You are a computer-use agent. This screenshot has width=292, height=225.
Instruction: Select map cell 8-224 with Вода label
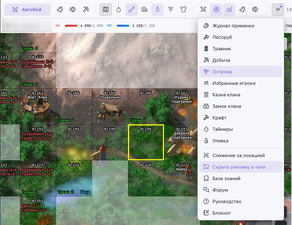coord(74,178)
